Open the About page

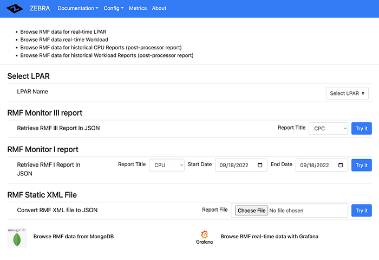click(159, 8)
